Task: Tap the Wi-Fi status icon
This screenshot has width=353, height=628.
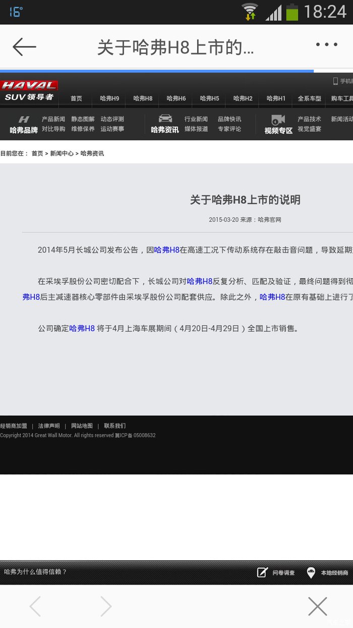Action: [x=250, y=12]
